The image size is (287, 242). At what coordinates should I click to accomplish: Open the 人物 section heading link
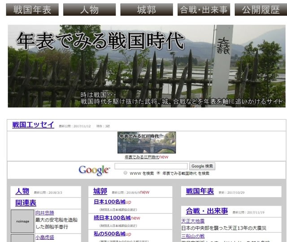tap(22, 191)
